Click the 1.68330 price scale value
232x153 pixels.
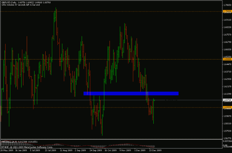point(228,27)
